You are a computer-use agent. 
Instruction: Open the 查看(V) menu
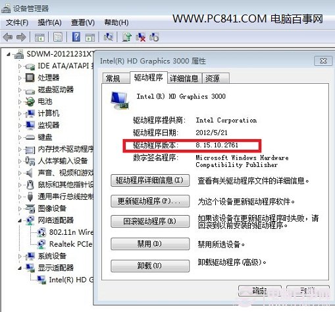pos(83,22)
